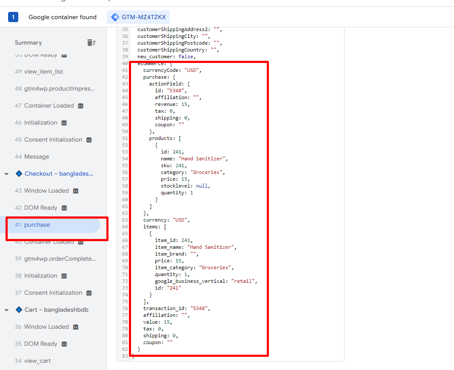Click the code icon beside 43 Window Loaded
Screen dimensions: 454x370
(75, 191)
